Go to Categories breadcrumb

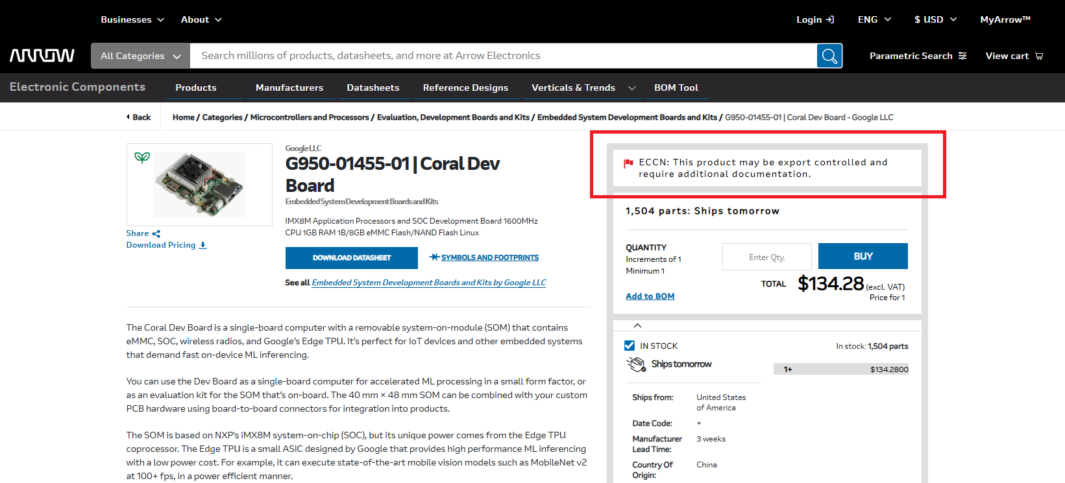point(223,117)
